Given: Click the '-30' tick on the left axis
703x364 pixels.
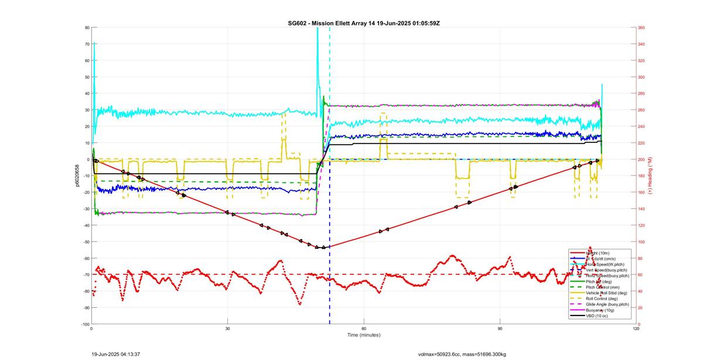Looking at the screenshot, I should click(x=86, y=209).
